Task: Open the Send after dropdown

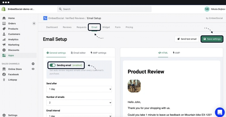Action: pos(79,89)
